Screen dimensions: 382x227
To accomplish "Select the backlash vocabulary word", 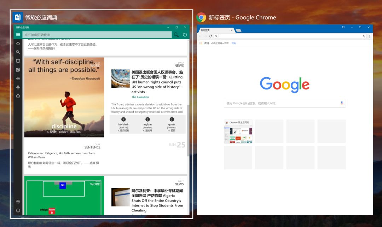I will 123,124.
